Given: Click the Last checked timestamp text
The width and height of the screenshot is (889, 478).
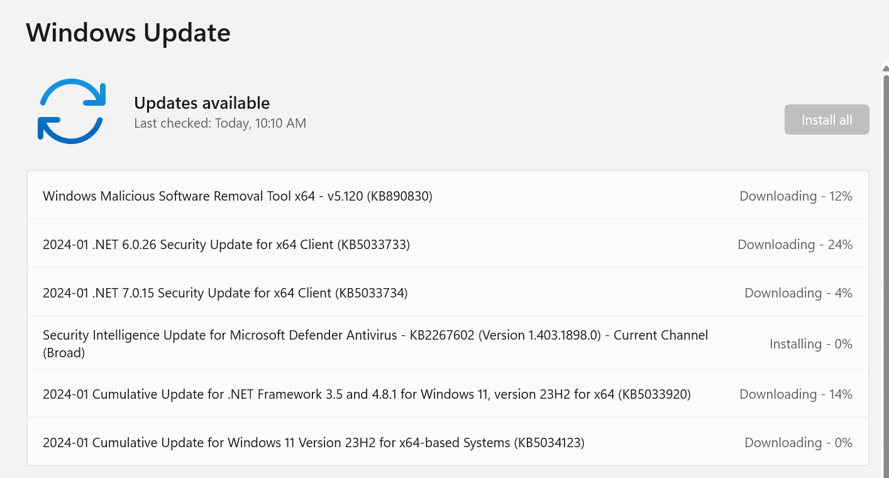Looking at the screenshot, I should click(220, 123).
